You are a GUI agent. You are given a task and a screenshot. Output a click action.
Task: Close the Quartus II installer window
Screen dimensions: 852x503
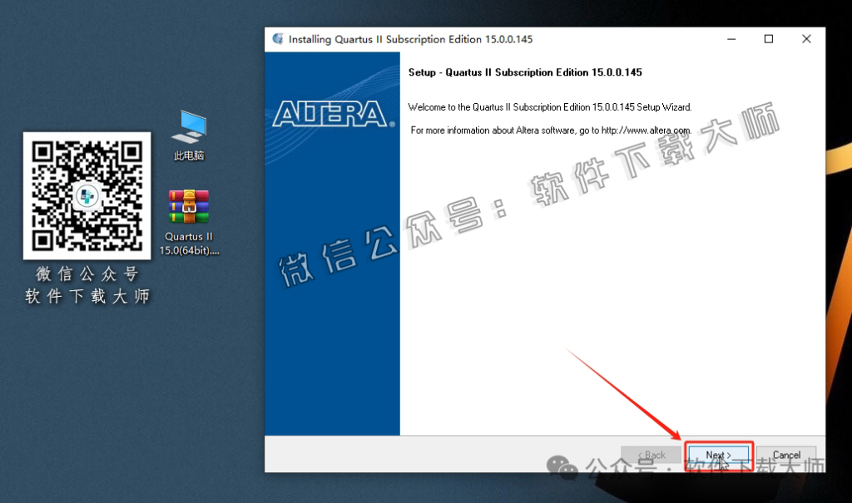pyautogui.click(x=806, y=39)
